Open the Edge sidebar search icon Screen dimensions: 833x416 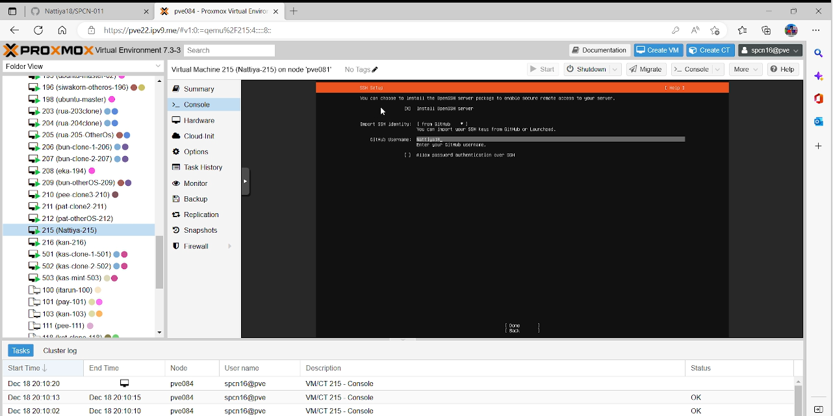click(819, 53)
